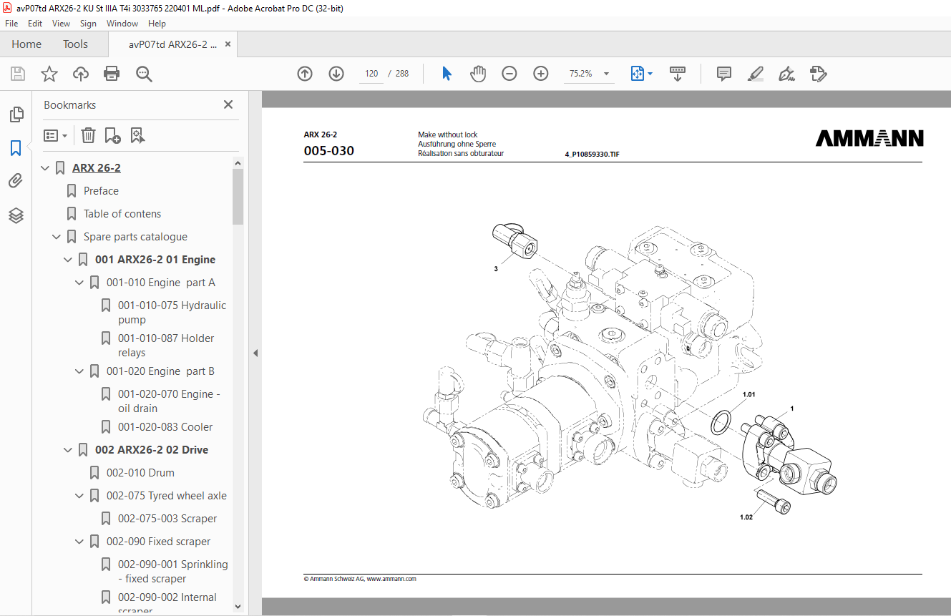Image resolution: width=951 pixels, height=616 pixels.
Task: Collapse the 001 ARX26-2 01 Engine node
Action: [68, 260]
